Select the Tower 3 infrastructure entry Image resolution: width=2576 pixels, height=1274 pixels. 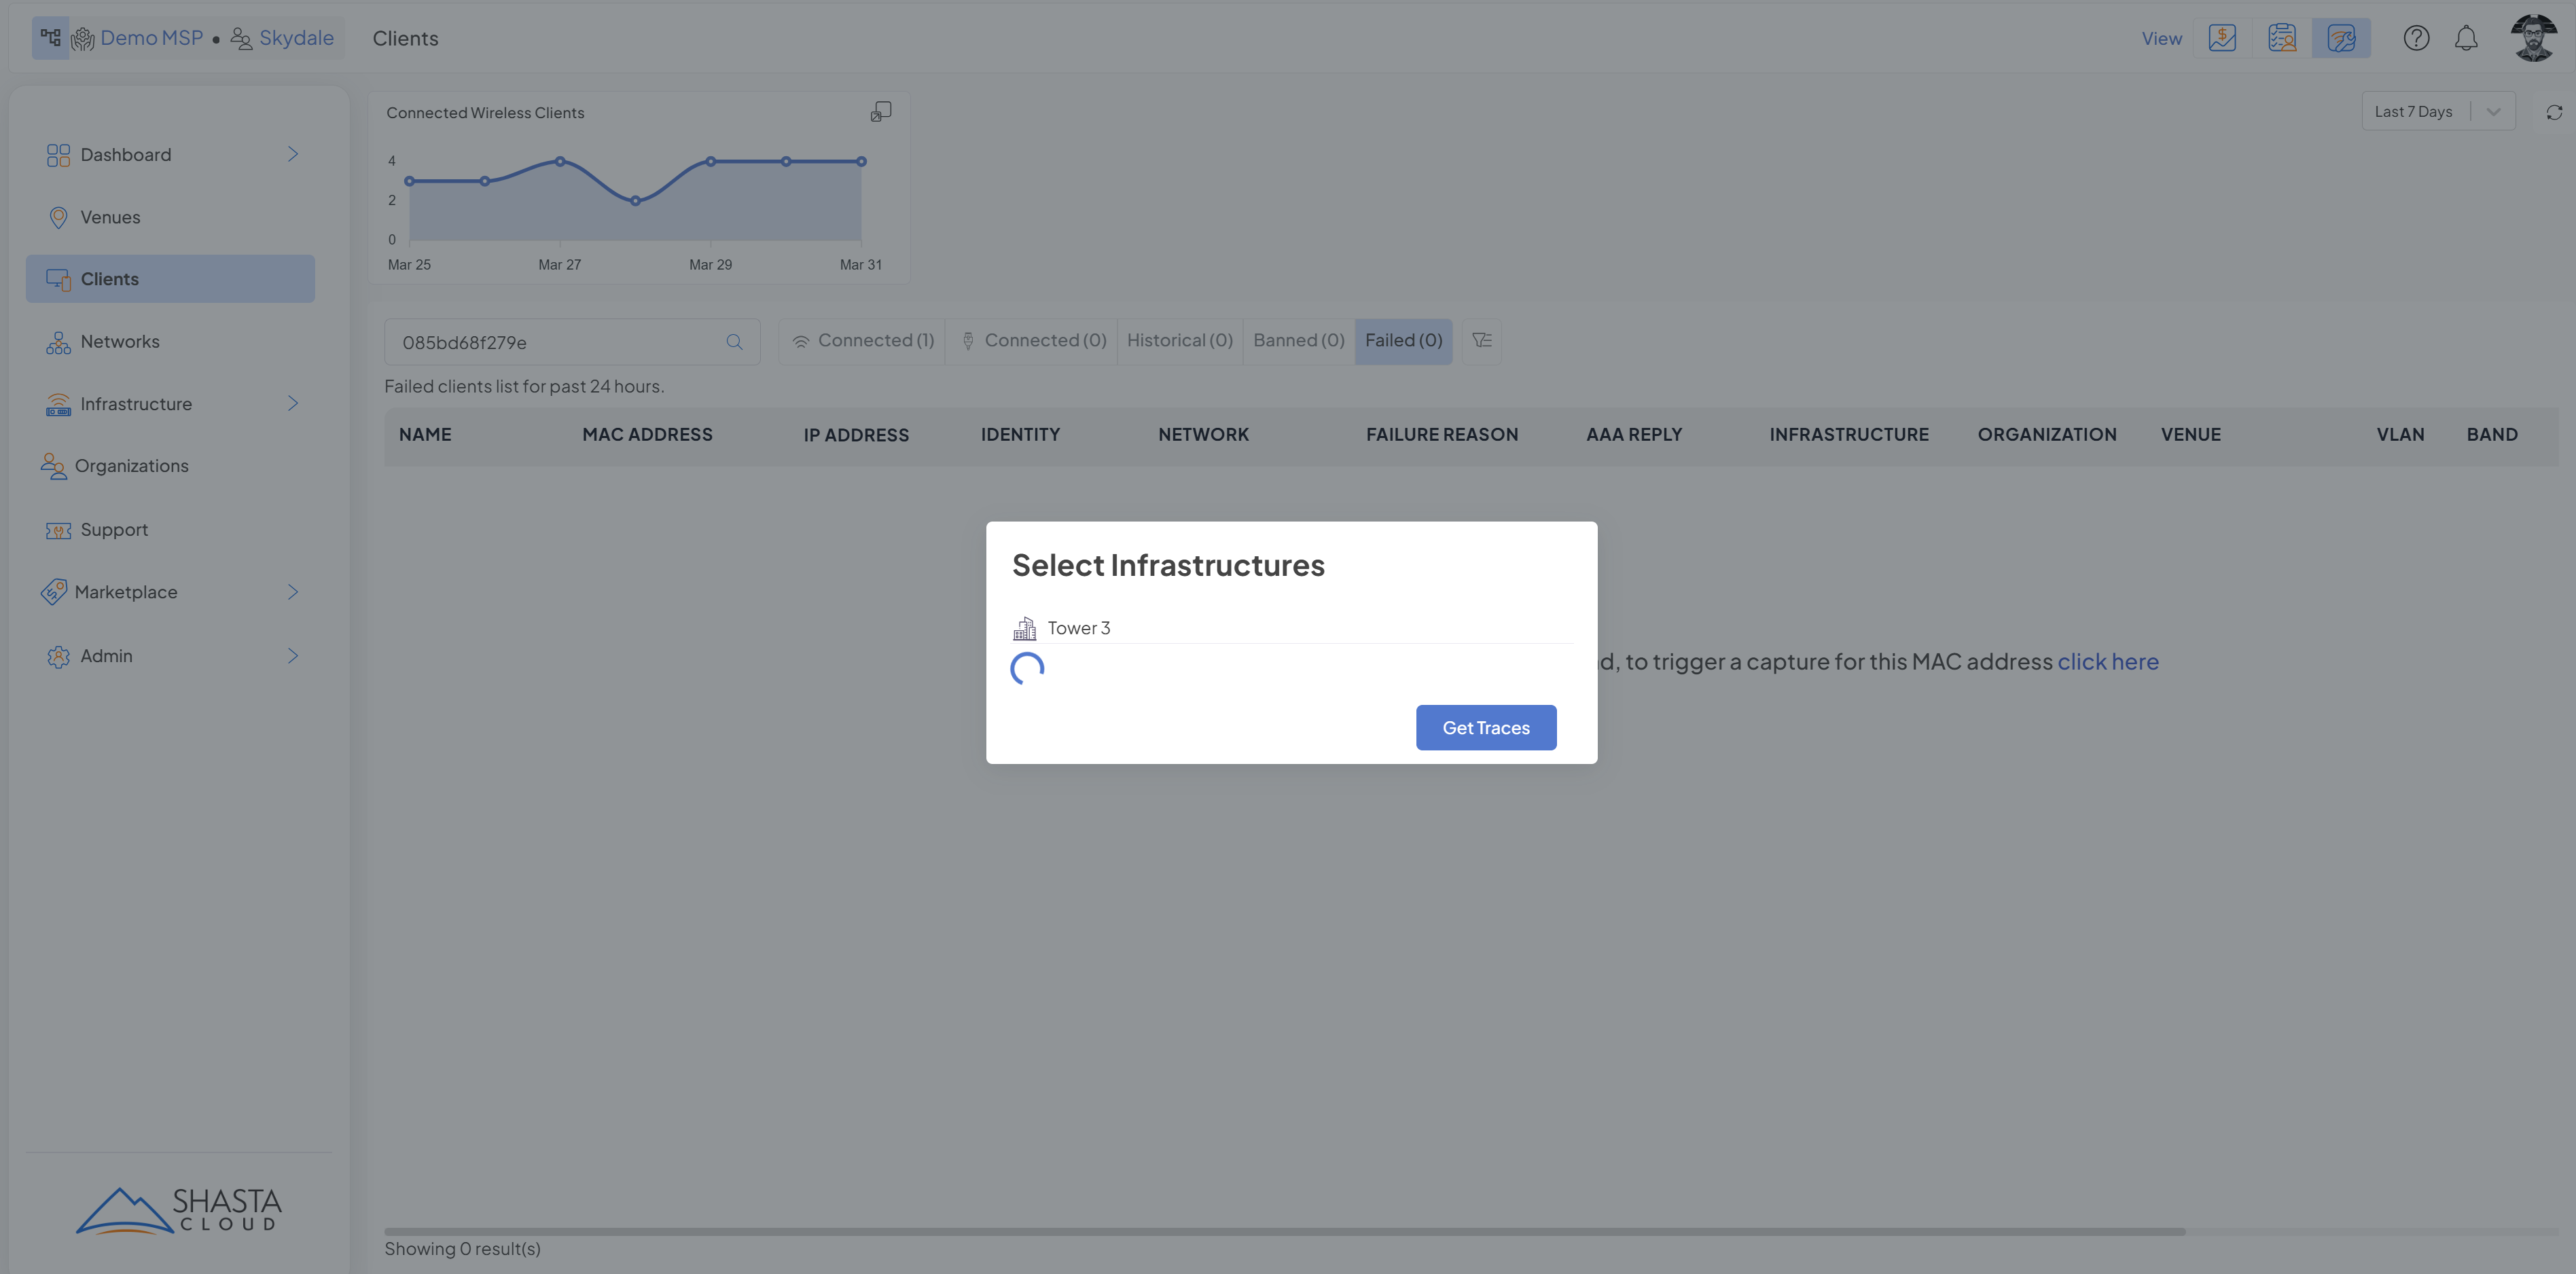click(x=1078, y=628)
